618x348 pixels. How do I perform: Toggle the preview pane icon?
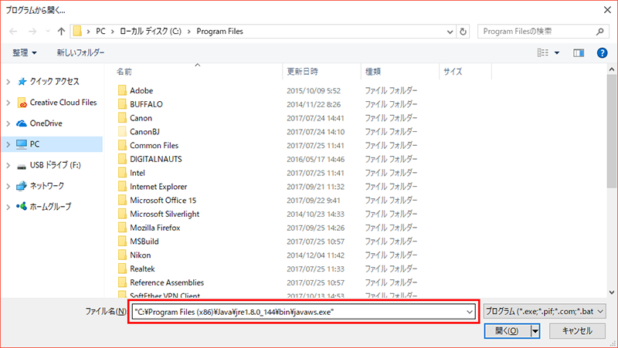click(578, 52)
